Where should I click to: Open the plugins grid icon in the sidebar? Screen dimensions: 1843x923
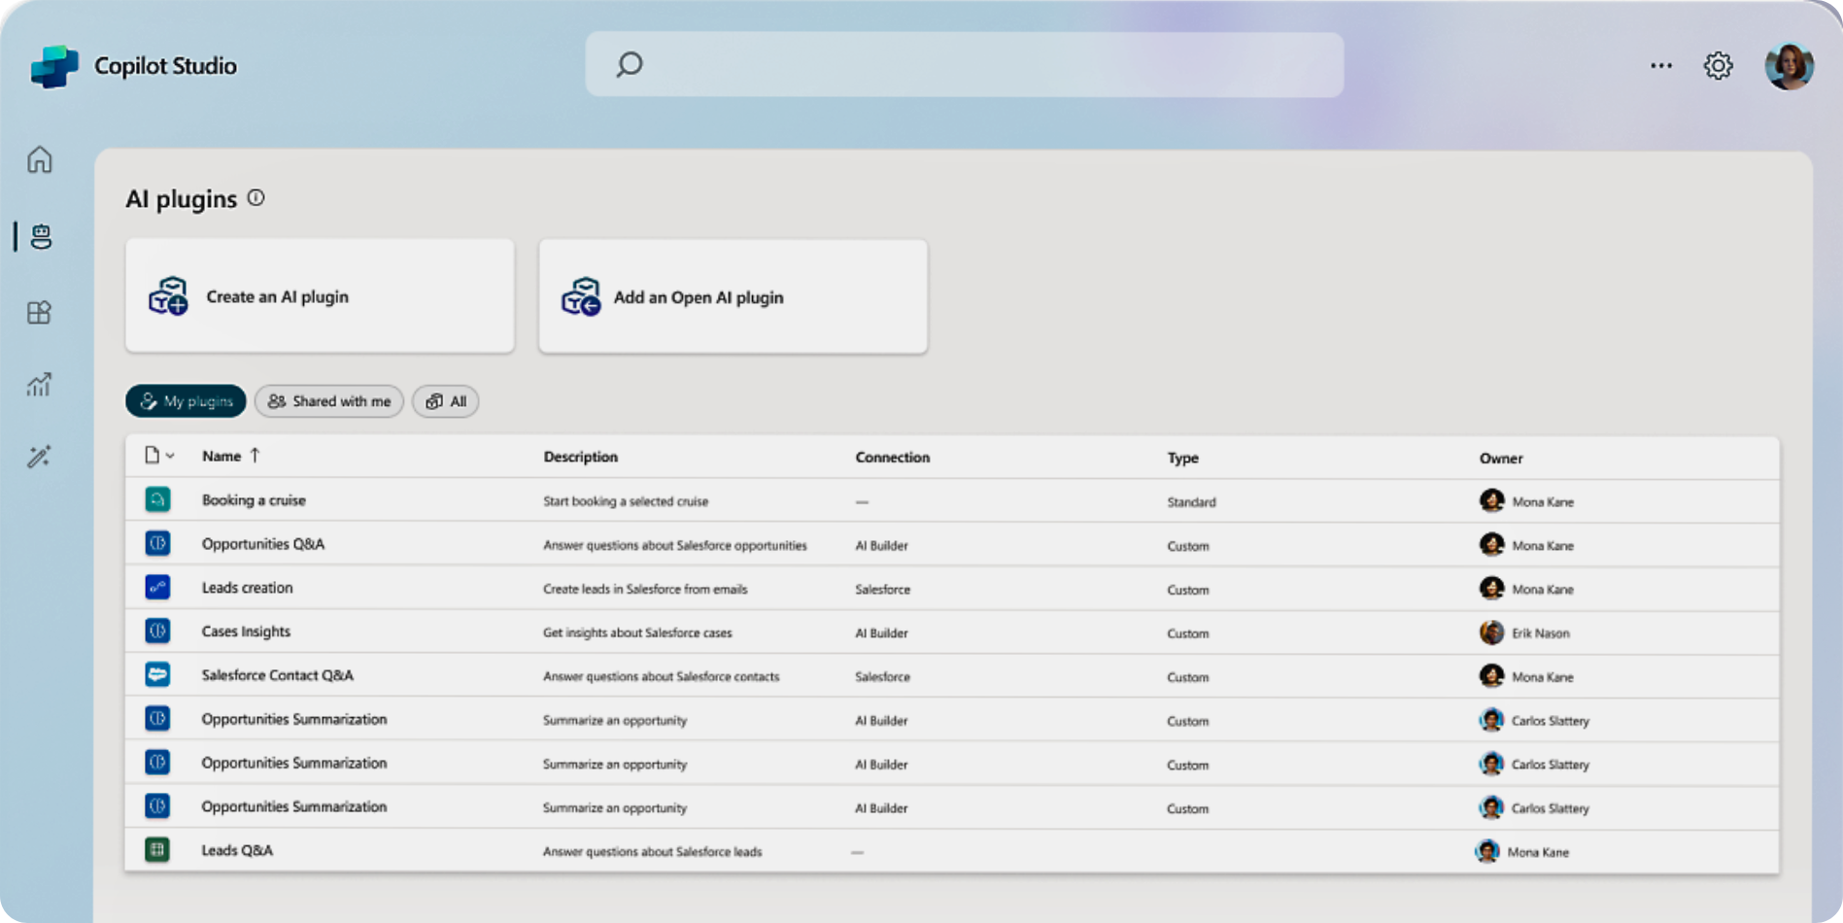[x=39, y=312]
